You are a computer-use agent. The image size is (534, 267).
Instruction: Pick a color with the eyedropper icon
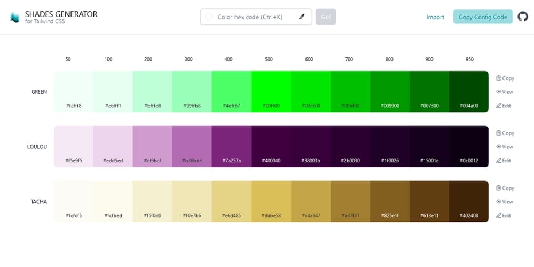coord(301,17)
